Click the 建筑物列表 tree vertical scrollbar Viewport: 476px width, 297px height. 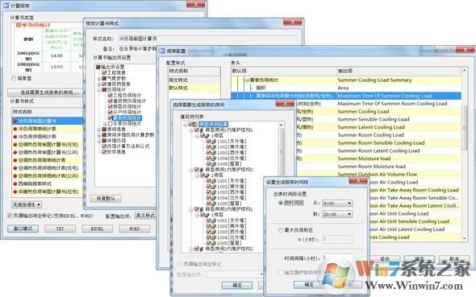click(281, 151)
